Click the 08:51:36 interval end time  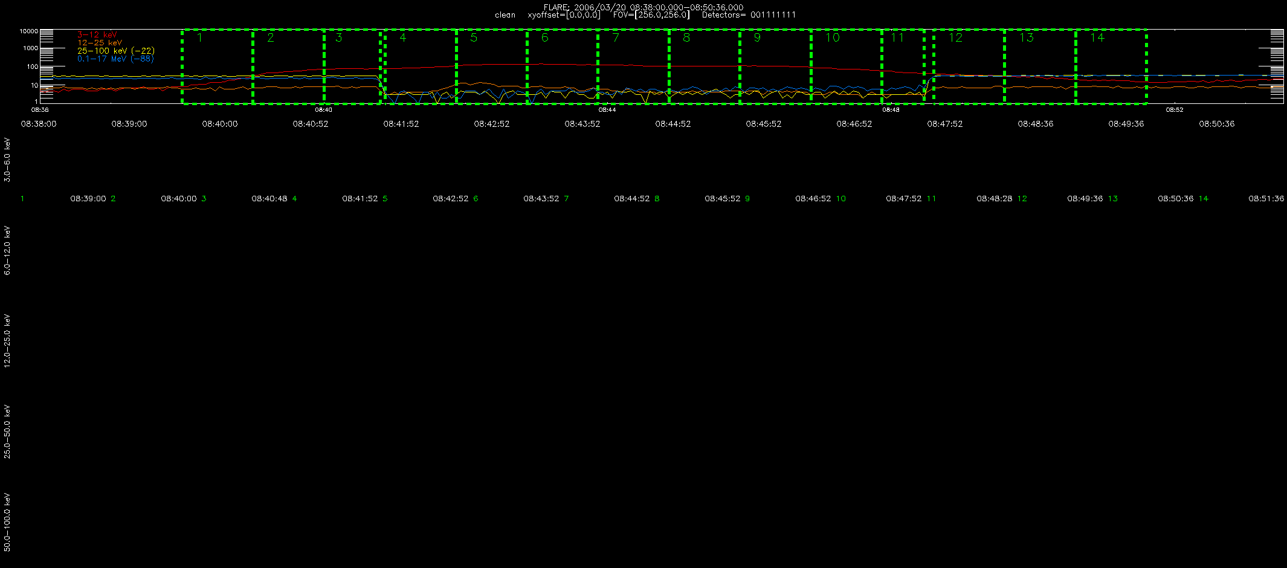pyautogui.click(x=1266, y=199)
